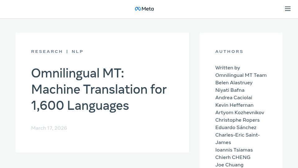Click the 'Written by' text
The image size is (298, 168).
click(x=228, y=68)
